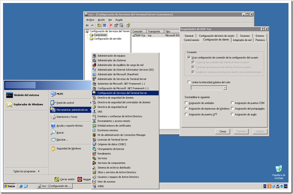Viewport: 293px width, 194px height.
Task: Switch to the Adaptador de red tab
Action: [x=242, y=40]
